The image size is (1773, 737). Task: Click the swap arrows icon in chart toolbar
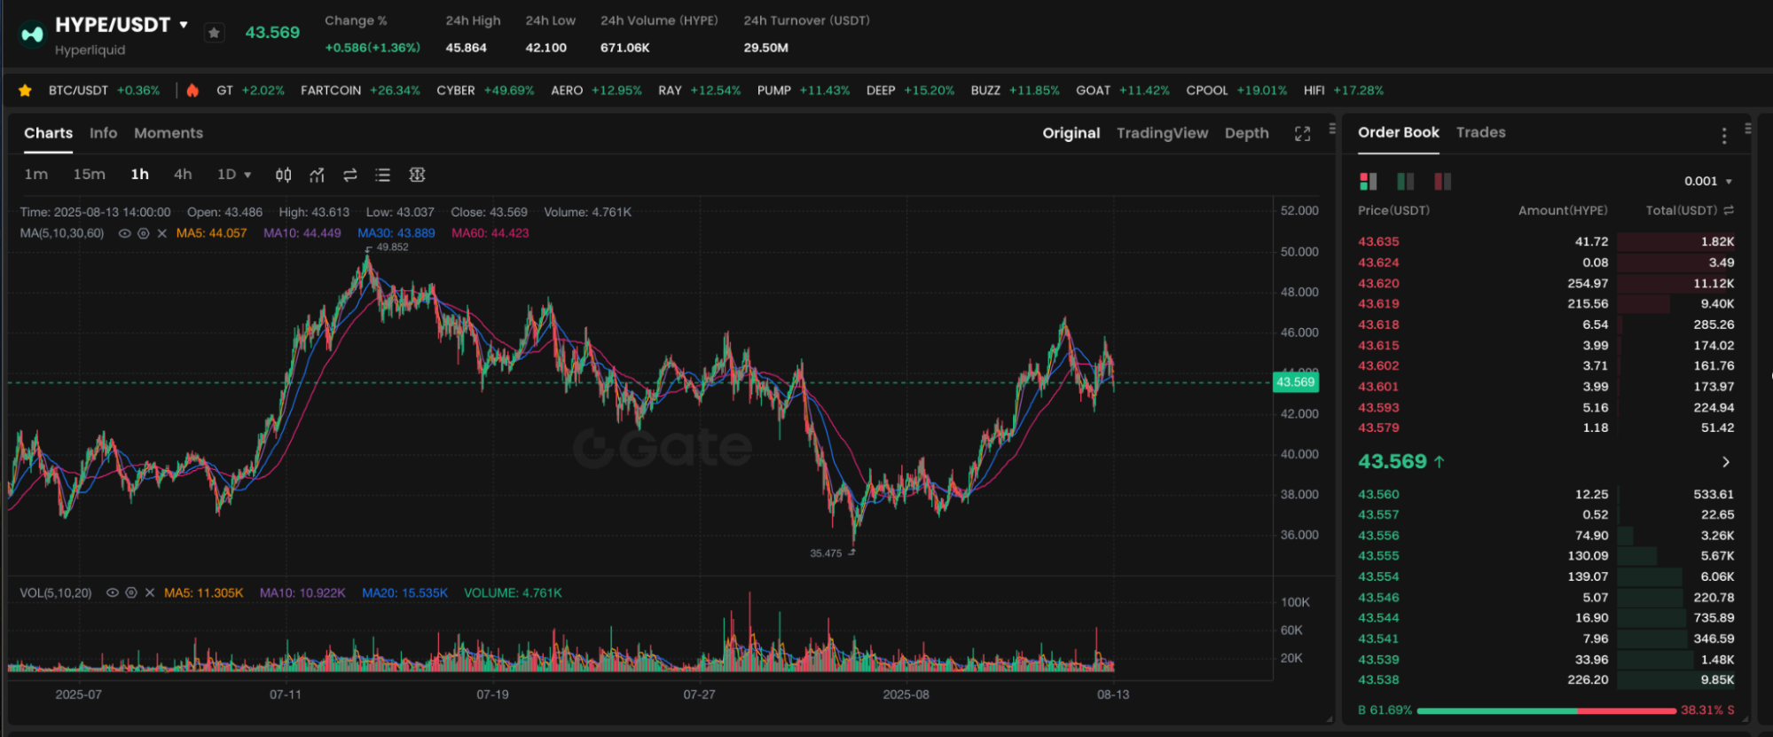click(x=350, y=175)
